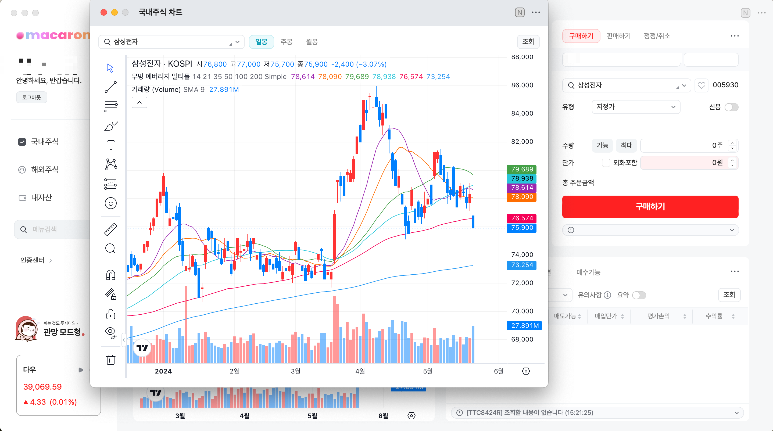The width and height of the screenshot is (773, 431).
Task: Check the 외화포함 checkbox
Action: coord(606,163)
